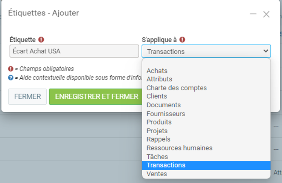This screenshot has height=183, width=282.
Task: Choose Projets from the dropdown
Action: [157, 131]
